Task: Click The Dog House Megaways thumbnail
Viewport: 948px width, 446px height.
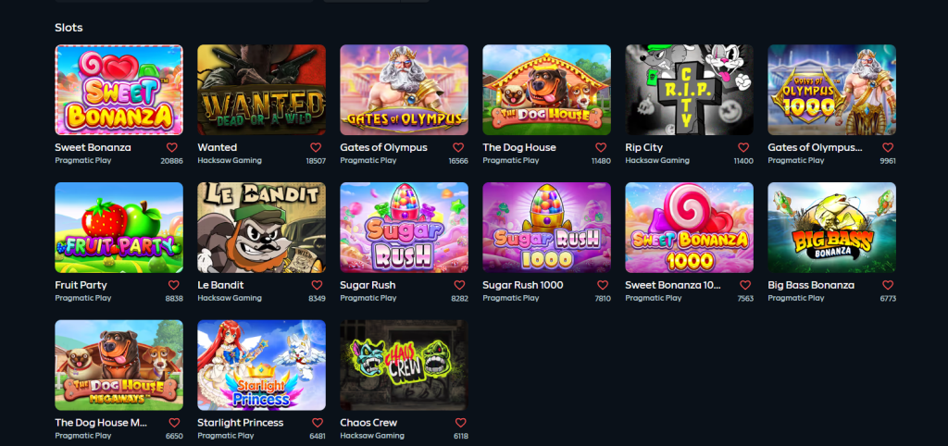Action: tap(119, 365)
